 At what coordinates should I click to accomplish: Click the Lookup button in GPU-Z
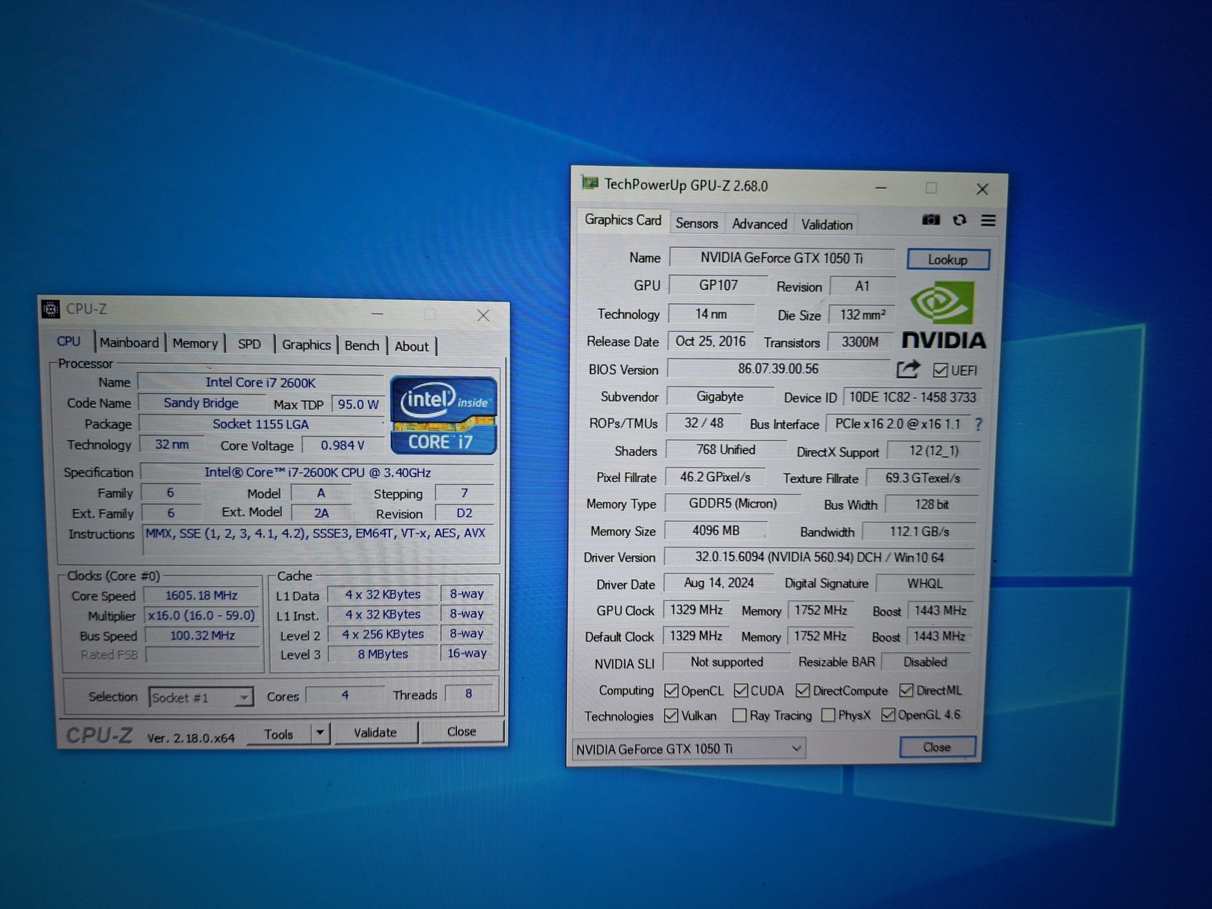click(948, 260)
